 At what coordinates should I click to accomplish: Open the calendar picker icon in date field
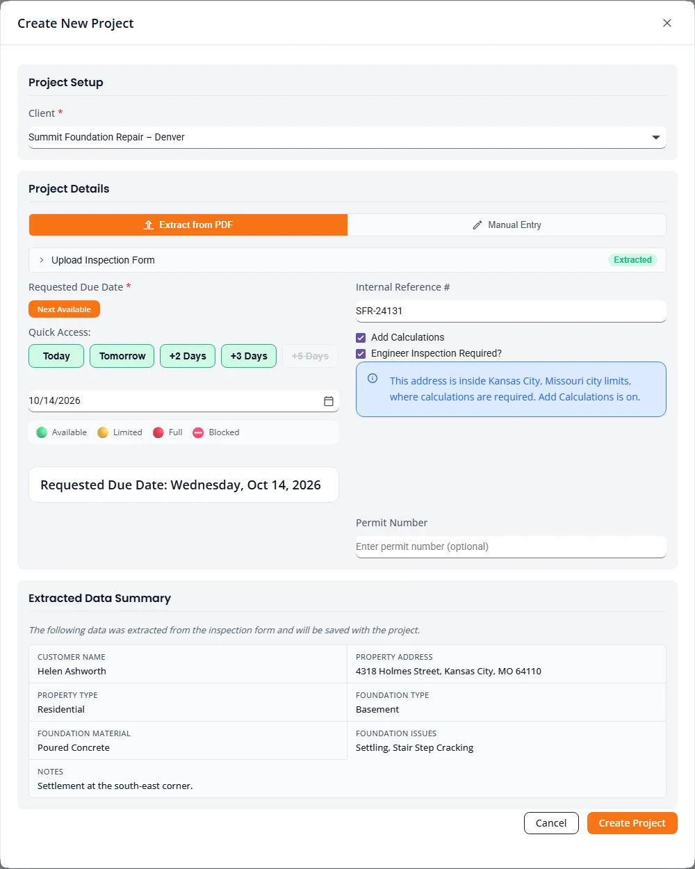(329, 401)
